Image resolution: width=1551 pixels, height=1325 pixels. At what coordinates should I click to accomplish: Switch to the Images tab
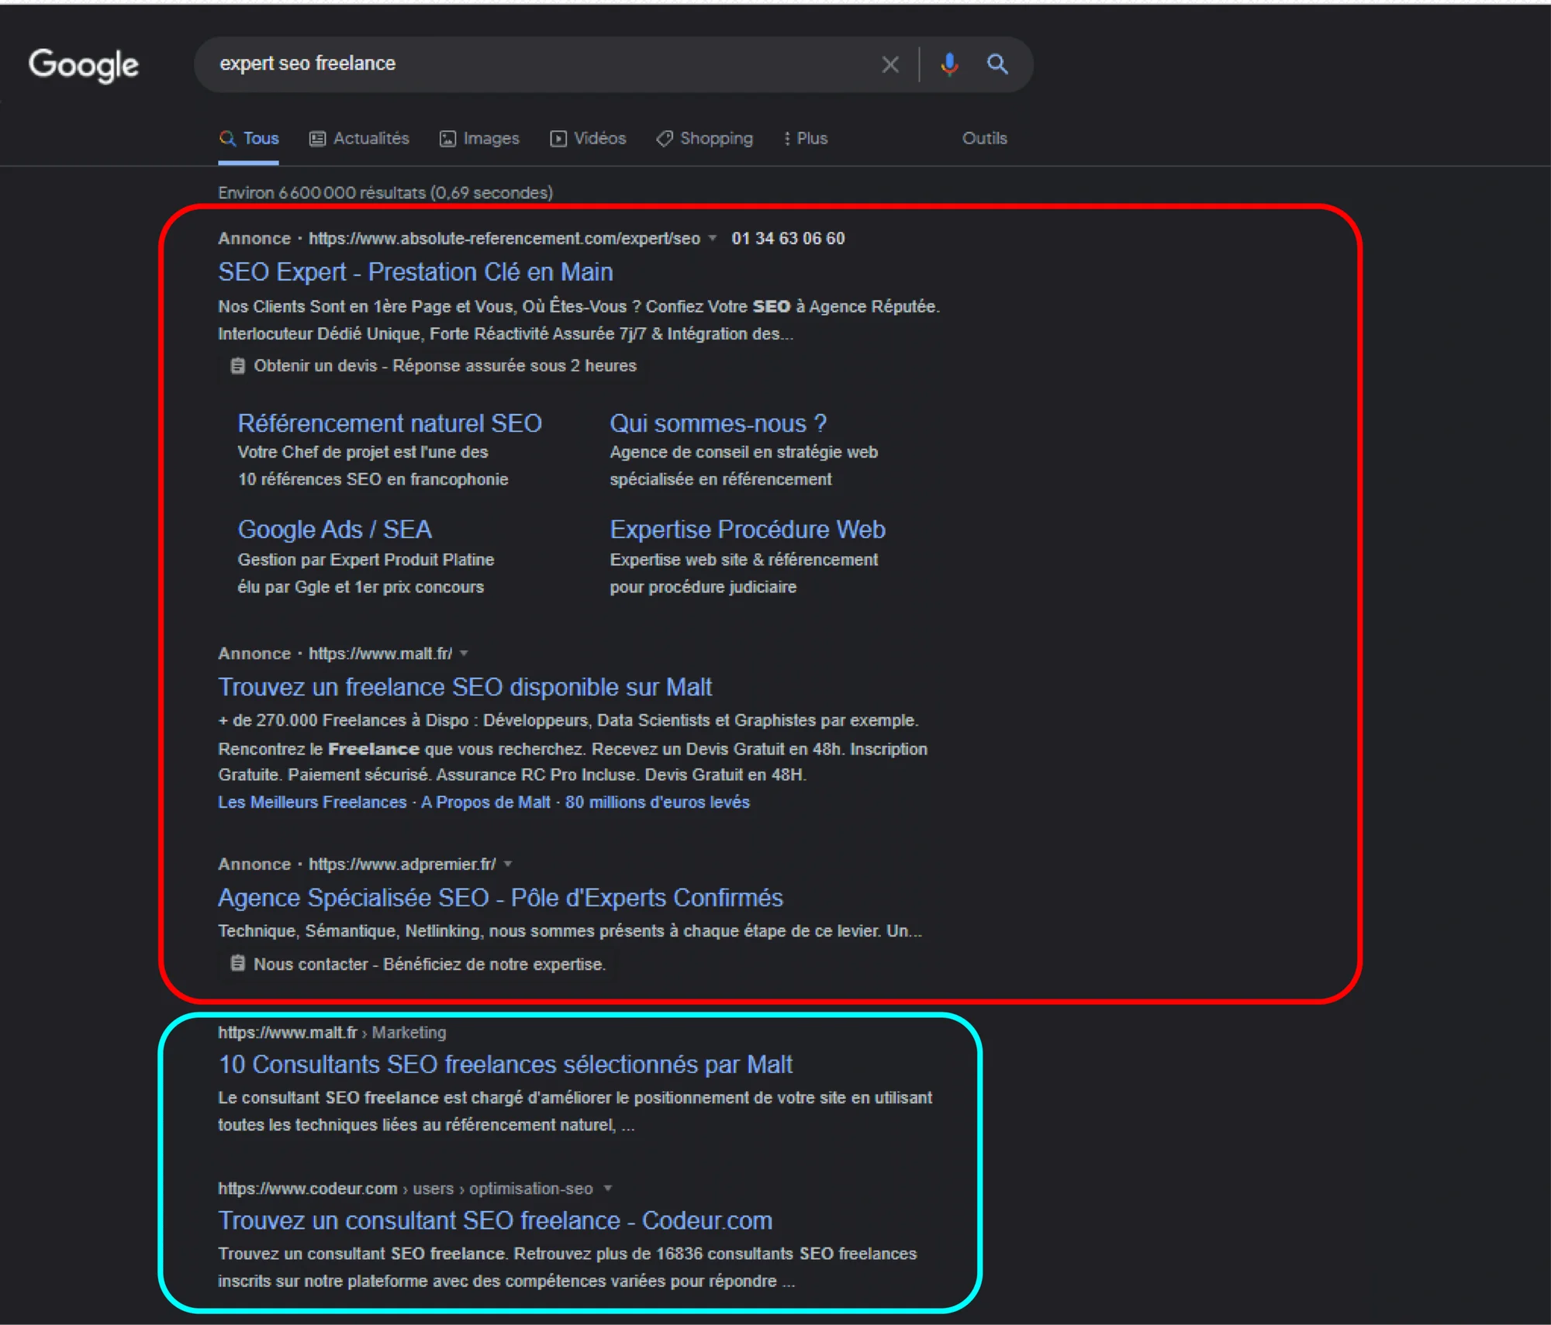pos(479,139)
